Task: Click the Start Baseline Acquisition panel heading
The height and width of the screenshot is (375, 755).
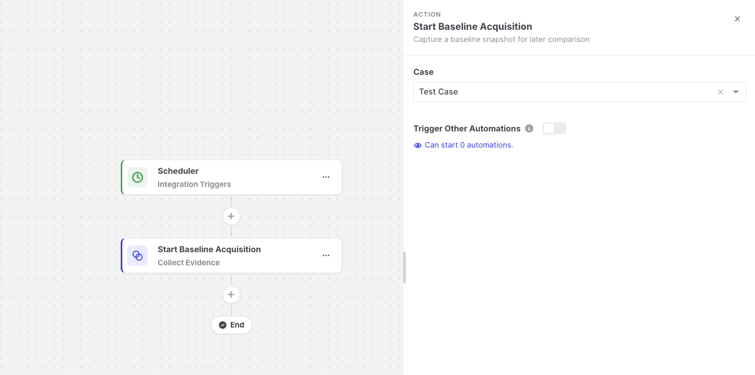Action: (473, 27)
